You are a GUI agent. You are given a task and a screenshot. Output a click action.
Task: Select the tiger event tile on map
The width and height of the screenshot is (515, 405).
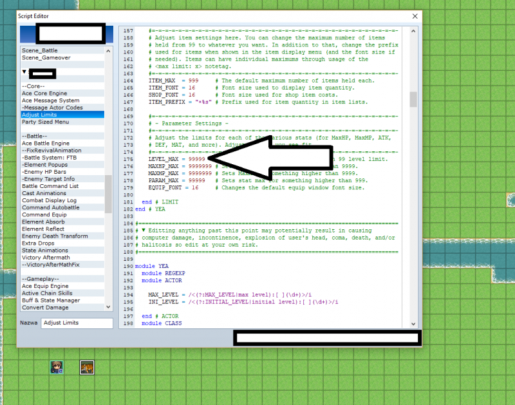coord(87,367)
